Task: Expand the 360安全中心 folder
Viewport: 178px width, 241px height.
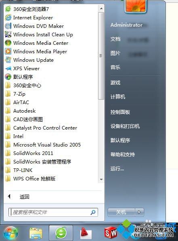Action: click(23, 85)
